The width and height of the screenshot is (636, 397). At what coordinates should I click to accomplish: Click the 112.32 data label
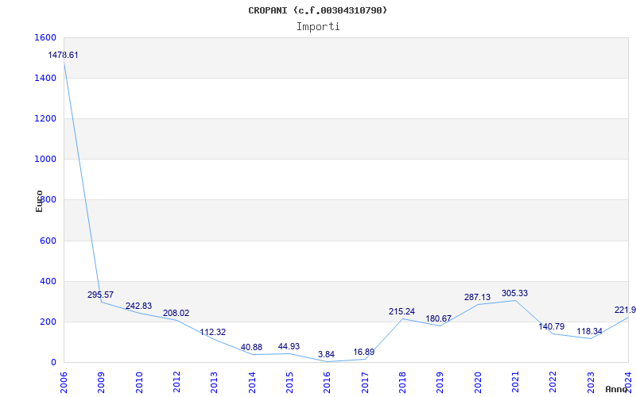tap(213, 332)
